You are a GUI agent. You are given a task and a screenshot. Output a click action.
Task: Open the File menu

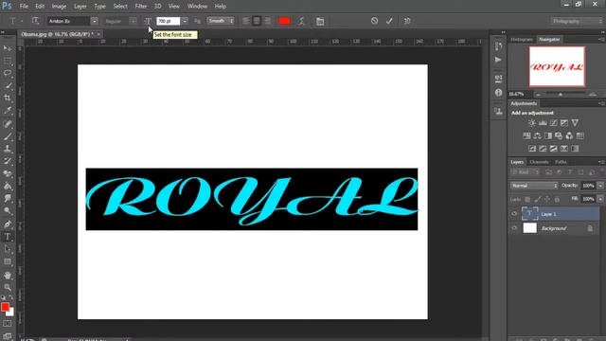tap(24, 7)
